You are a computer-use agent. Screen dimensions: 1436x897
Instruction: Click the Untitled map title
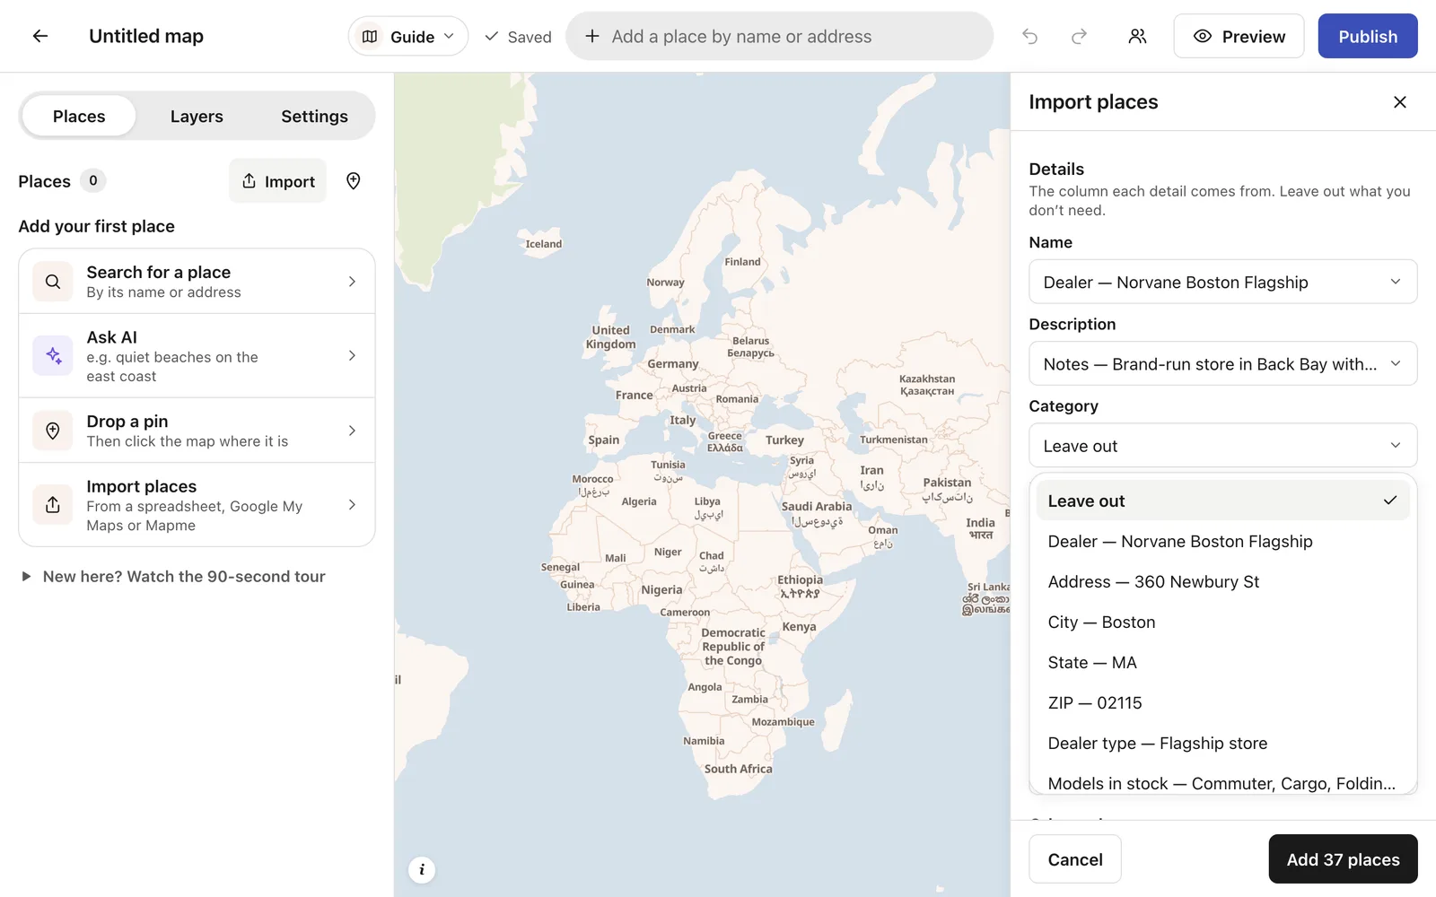point(146,36)
